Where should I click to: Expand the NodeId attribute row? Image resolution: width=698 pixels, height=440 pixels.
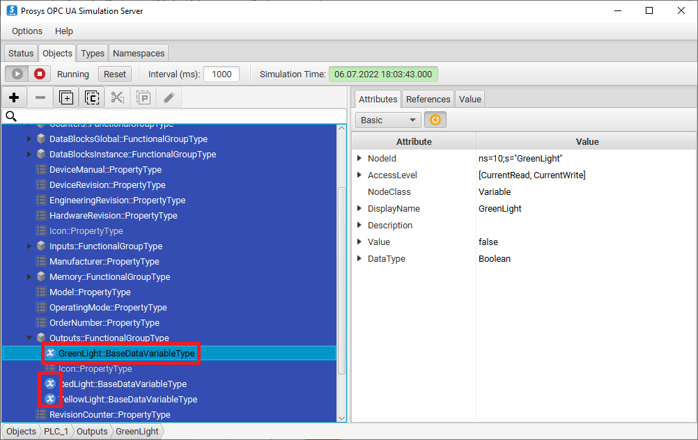coord(359,158)
